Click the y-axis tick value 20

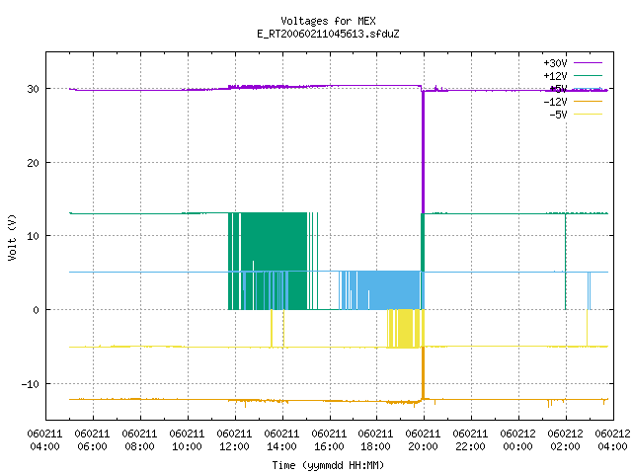click(x=33, y=163)
